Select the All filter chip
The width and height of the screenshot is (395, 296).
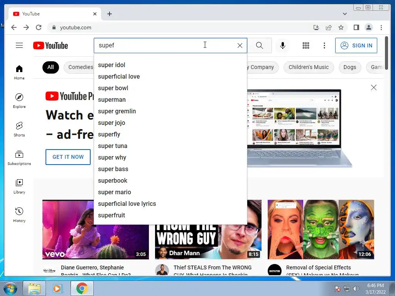tap(51, 67)
